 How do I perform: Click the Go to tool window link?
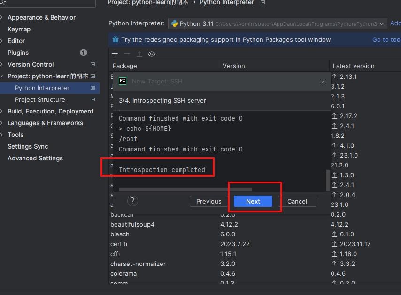386,40
